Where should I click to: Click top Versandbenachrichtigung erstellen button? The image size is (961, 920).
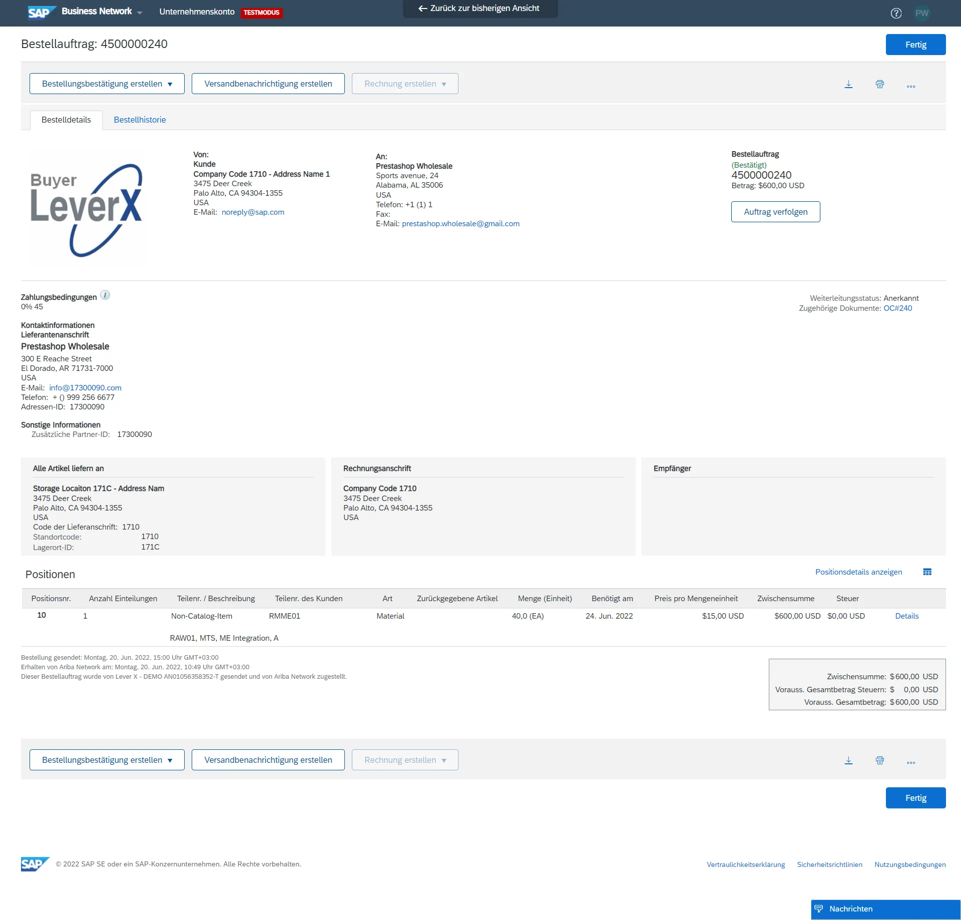pyautogui.click(x=268, y=84)
